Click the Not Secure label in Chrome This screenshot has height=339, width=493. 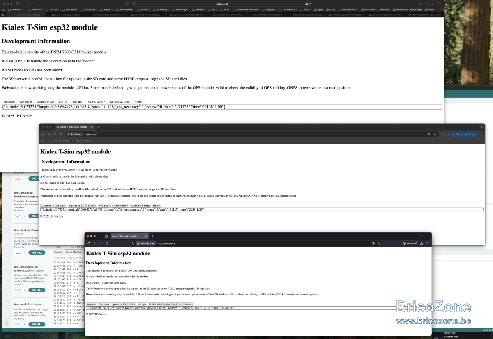point(75,134)
